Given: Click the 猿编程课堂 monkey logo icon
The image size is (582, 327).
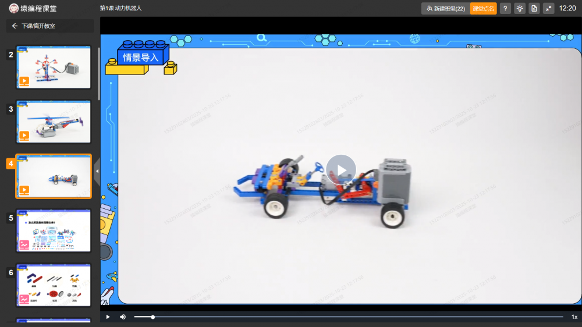Looking at the screenshot, I should click(x=13, y=8).
